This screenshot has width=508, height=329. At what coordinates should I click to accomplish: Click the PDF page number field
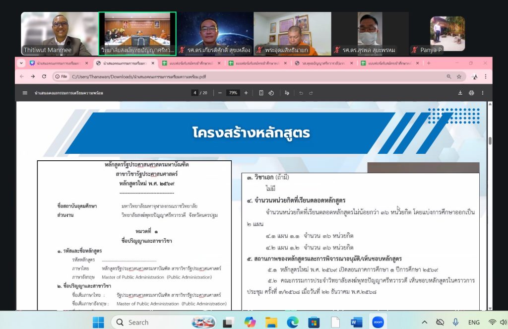tap(195, 93)
